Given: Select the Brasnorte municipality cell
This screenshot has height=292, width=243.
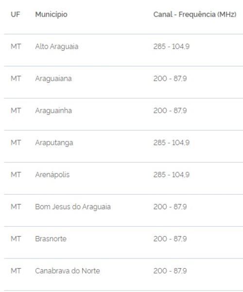Looking at the screenshot, I should click(x=51, y=239).
